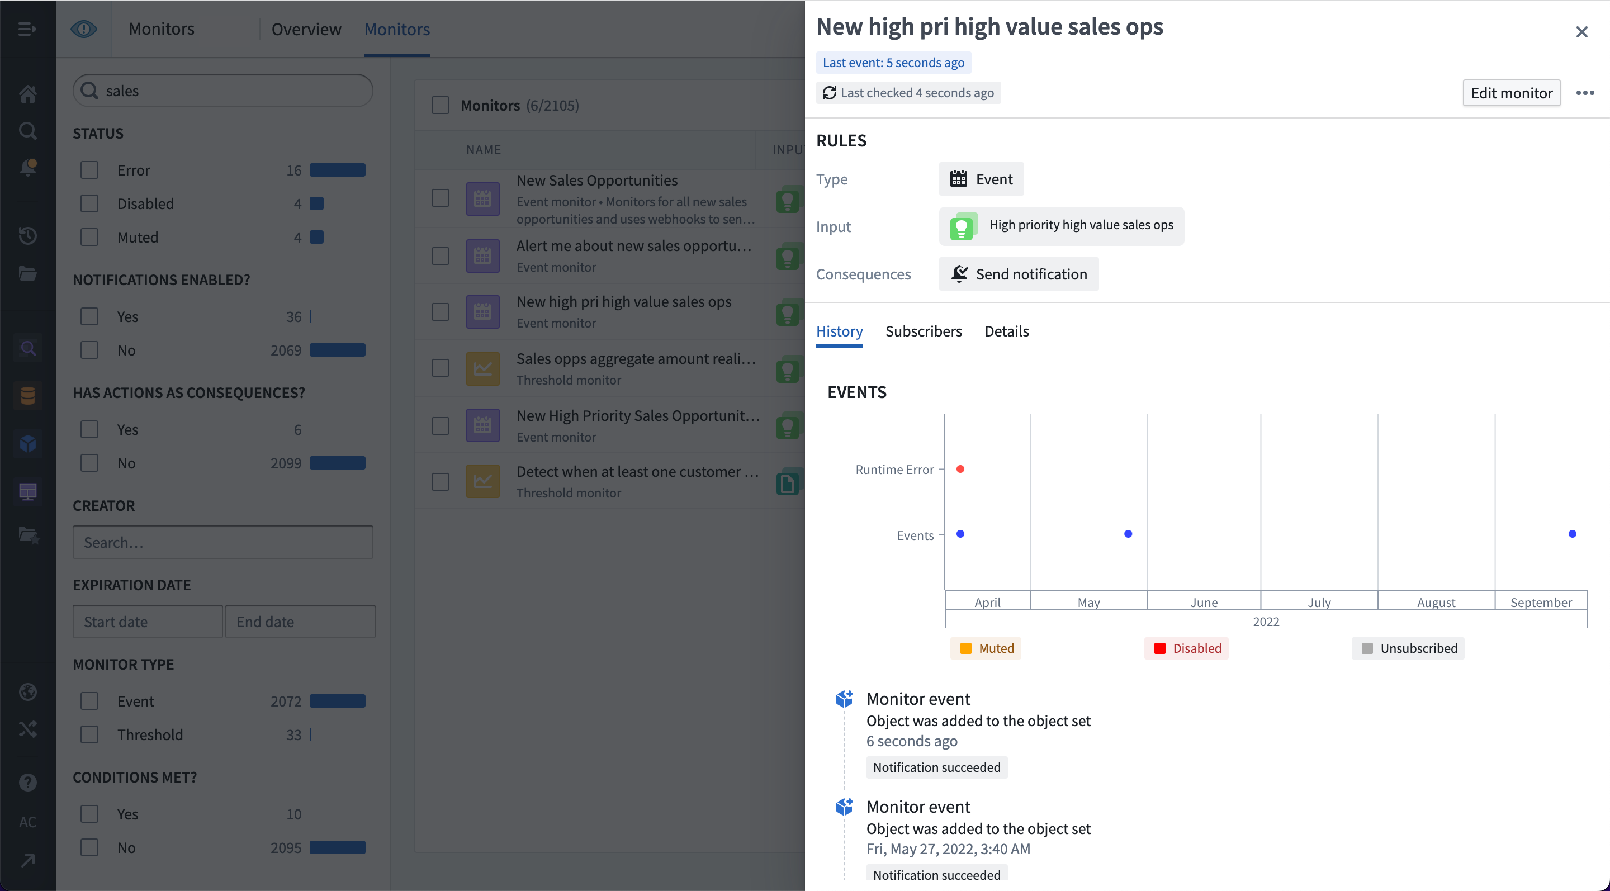Click the Send notification consequences icon
Viewport: 1610px width, 891px height.
(959, 273)
